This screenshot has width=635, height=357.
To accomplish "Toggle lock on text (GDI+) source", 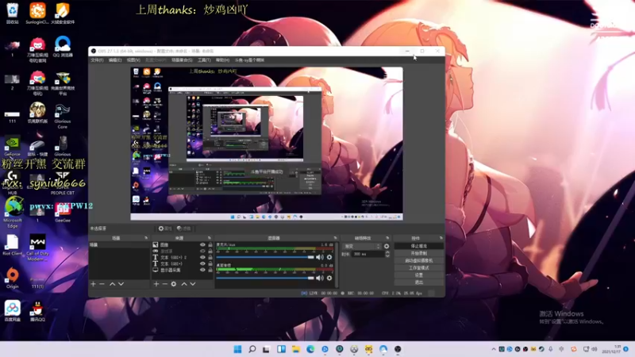I will coord(210,263).
